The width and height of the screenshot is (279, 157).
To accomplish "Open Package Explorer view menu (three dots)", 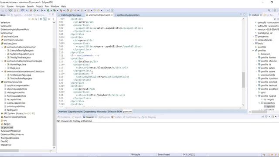I will pyautogui.click(x=53, y=19).
